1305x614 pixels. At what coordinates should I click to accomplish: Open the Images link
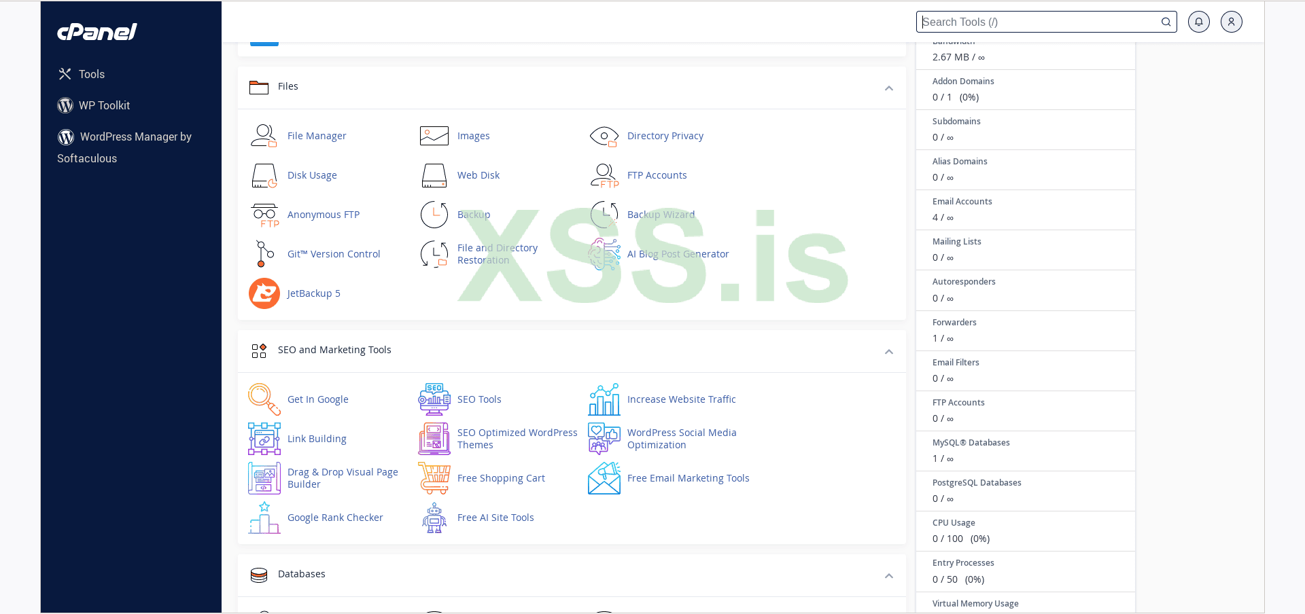474,136
